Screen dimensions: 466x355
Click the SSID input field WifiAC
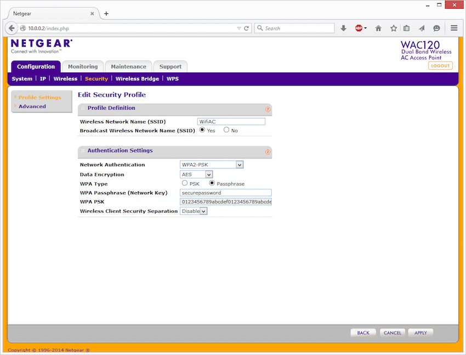click(231, 122)
